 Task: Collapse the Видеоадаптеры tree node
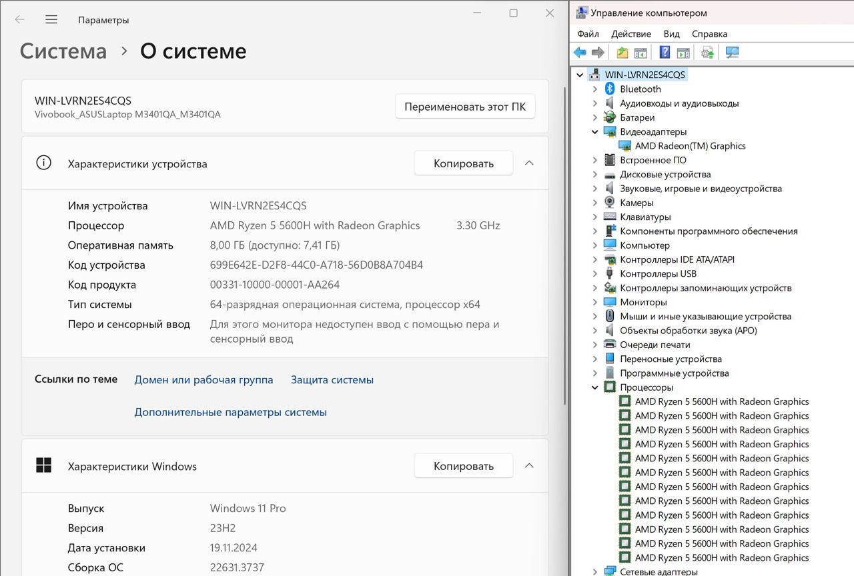click(x=595, y=132)
